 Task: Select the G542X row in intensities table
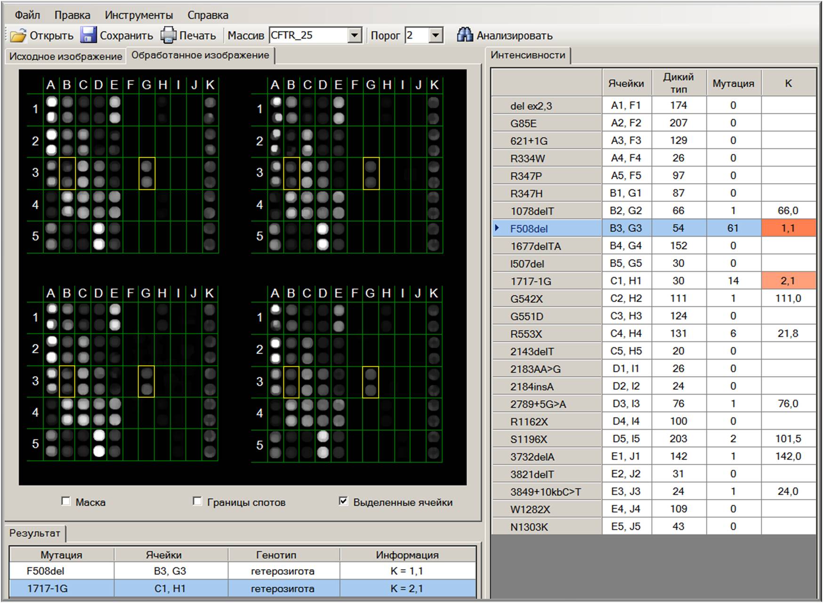(x=526, y=299)
